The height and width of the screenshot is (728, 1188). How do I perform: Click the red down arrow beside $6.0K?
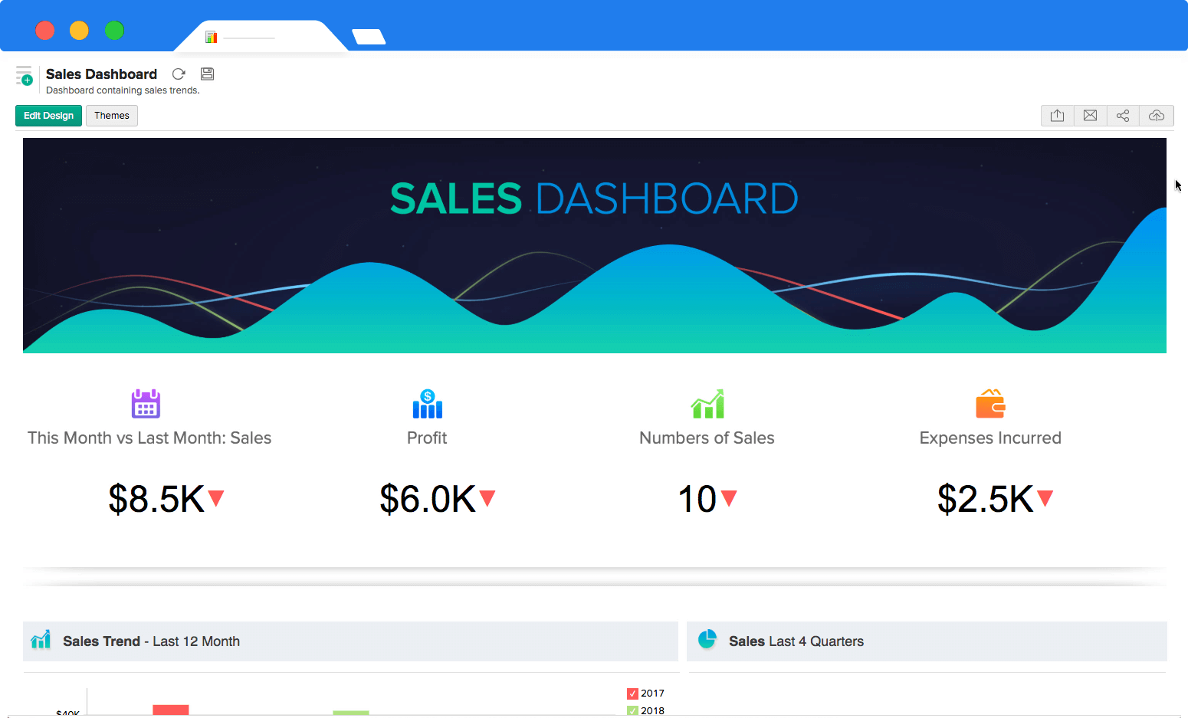coord(487,498)
